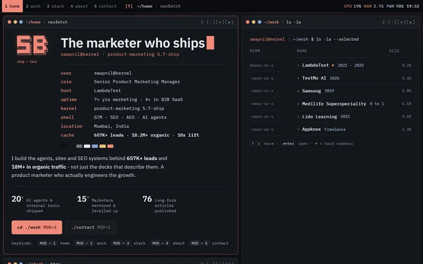Expand the TestMu AI row chevron

pyautogui.click(x=298, y=78)
